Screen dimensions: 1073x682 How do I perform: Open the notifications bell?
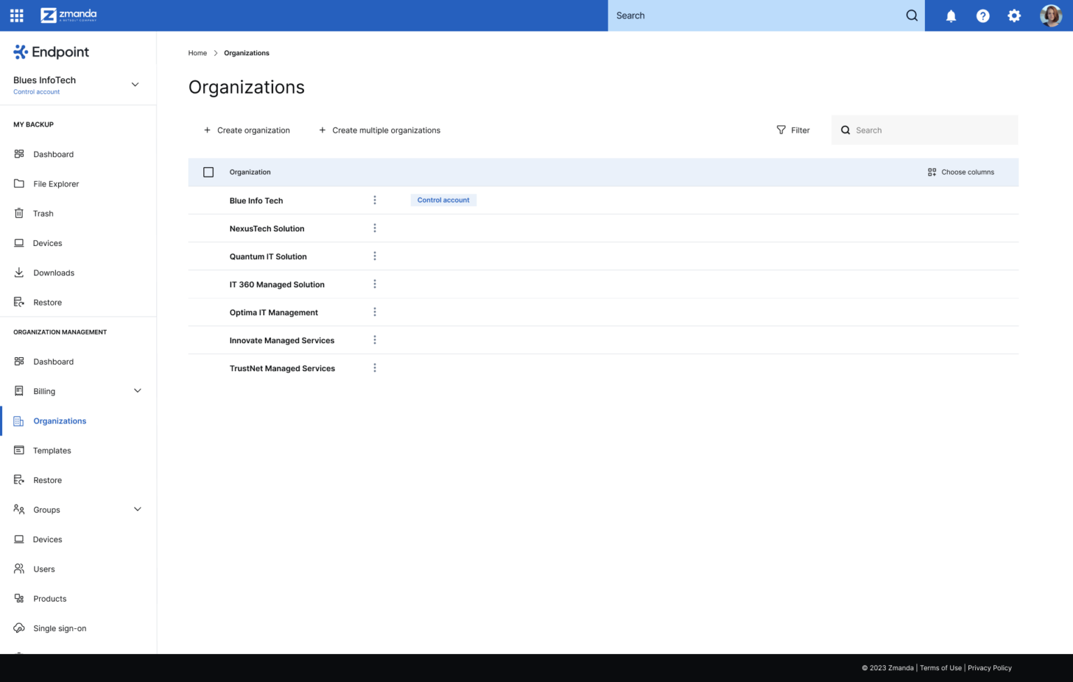(x=951, y=15)
